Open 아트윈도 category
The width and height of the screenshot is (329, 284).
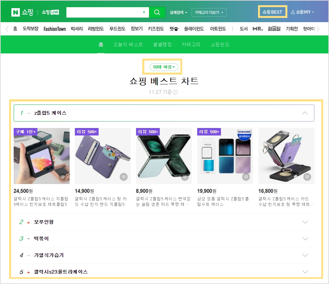(218, 29)
